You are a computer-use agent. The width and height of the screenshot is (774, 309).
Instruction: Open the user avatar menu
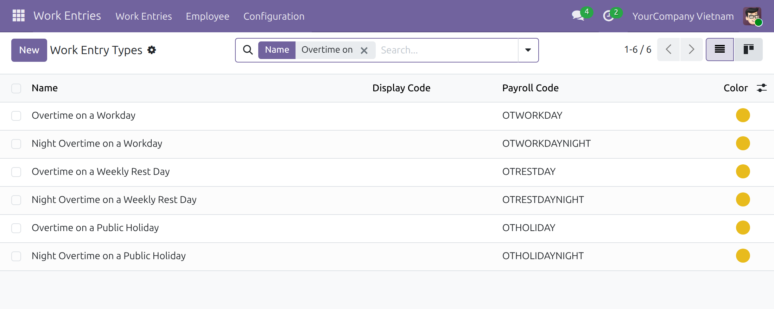(752, 16)
